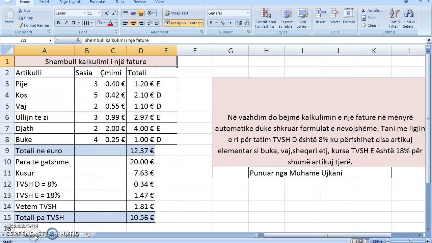
Task: Apply comma style format
Action: pyautogui.click(x=231, y=23)
